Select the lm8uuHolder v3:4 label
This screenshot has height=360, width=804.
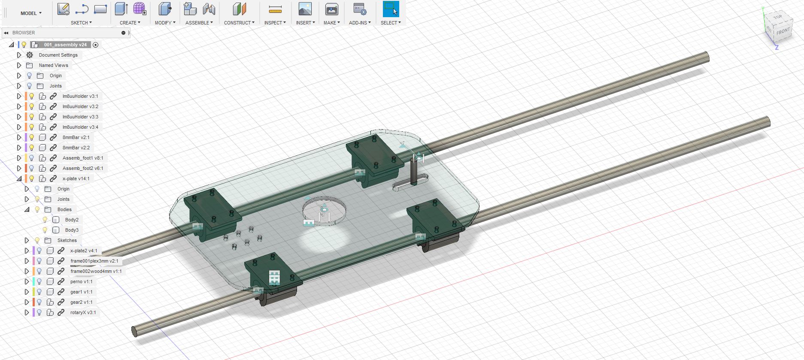click(x=80, y=127)
